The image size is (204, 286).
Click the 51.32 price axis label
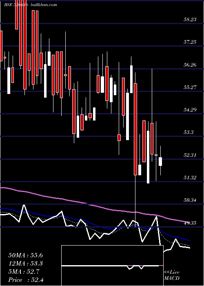pyautogui.click(x=190, y=177)
